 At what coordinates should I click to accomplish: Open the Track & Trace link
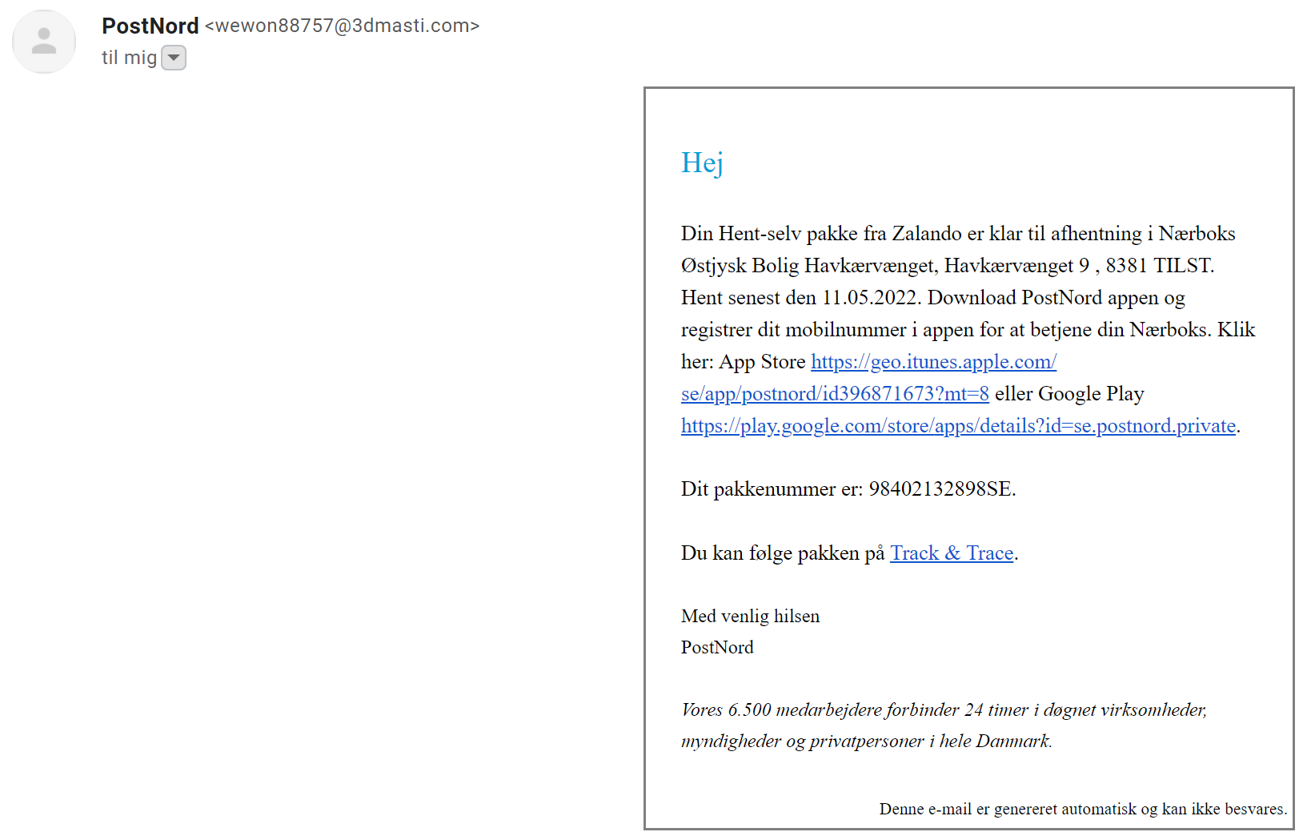pos(952,553)
